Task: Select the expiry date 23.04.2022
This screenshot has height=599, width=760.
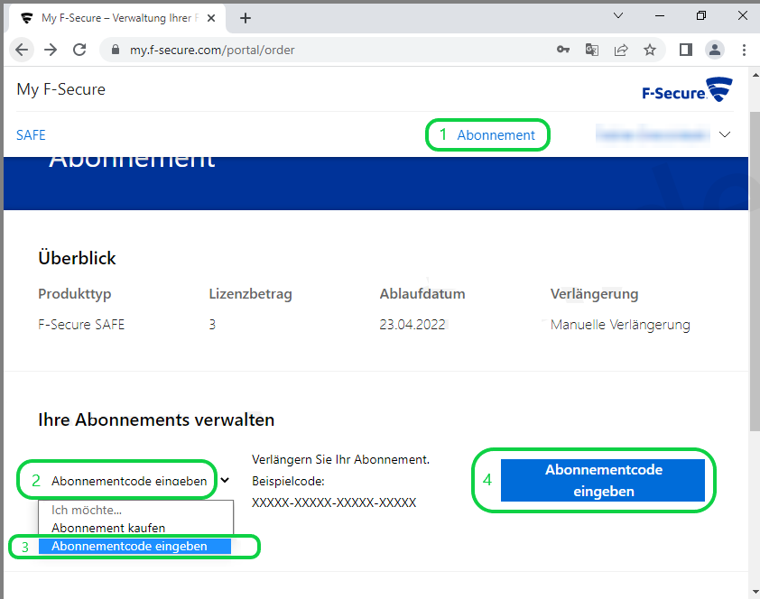Action: coord(412,325)
